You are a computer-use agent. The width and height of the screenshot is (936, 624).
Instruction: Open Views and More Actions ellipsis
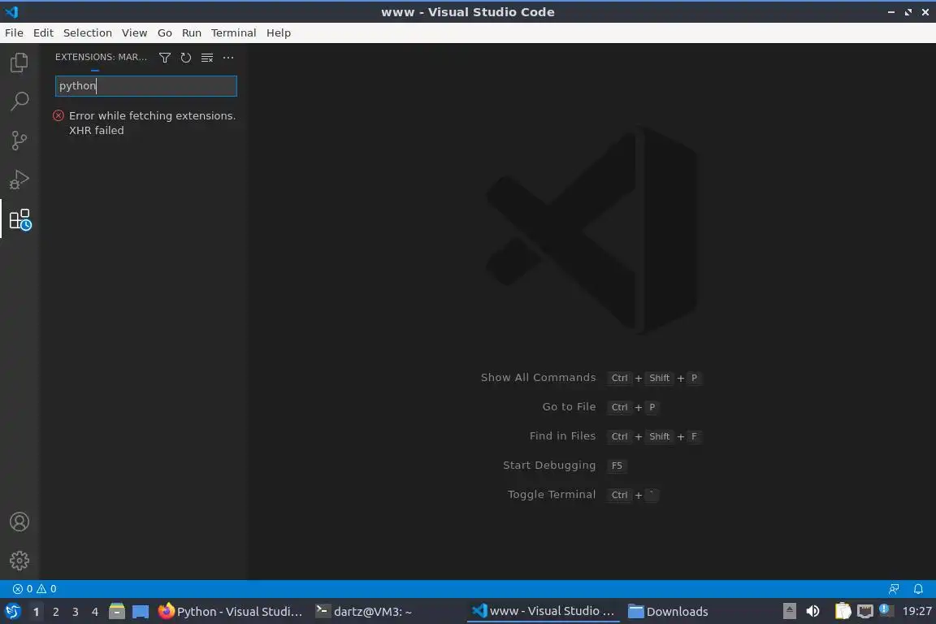tap(228, 58)
